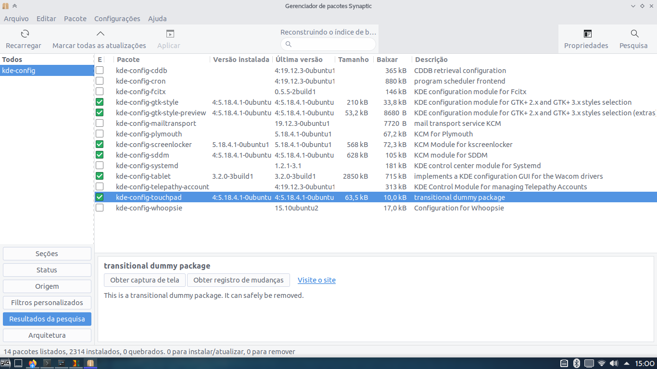Open the Arquivo menu

16,19
